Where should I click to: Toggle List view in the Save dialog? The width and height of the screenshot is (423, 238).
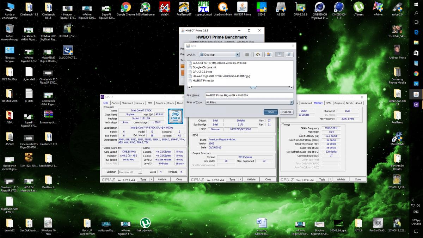279,54
